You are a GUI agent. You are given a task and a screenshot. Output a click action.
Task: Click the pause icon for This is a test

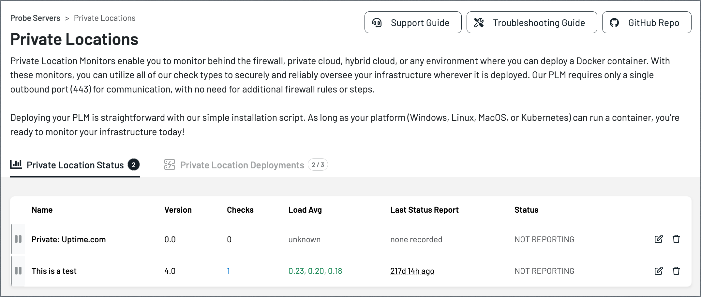coord(18,271)
